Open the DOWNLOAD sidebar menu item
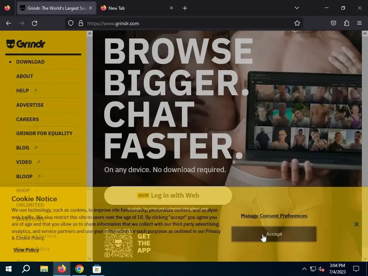The image size is (368, 276). coord(30,62)
